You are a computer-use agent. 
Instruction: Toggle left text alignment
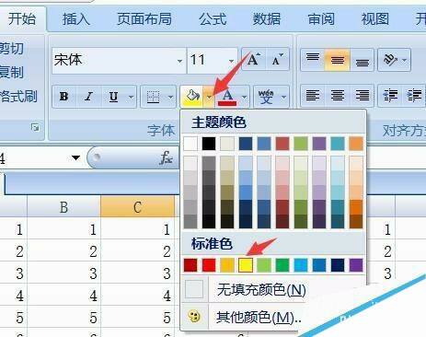pos(313,96)
